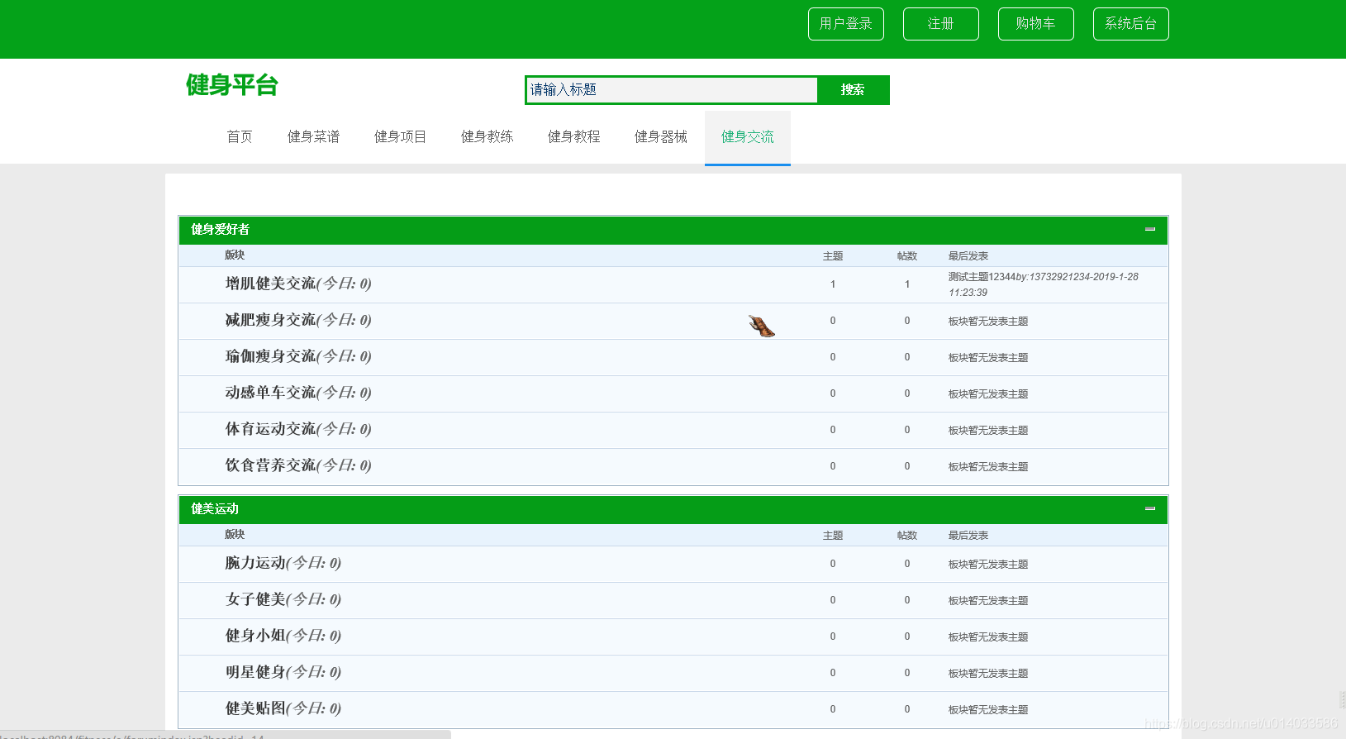This screenshot has height=739, width=1346.
Task: Select the 健身交流 tab
Action: point(748,137)
